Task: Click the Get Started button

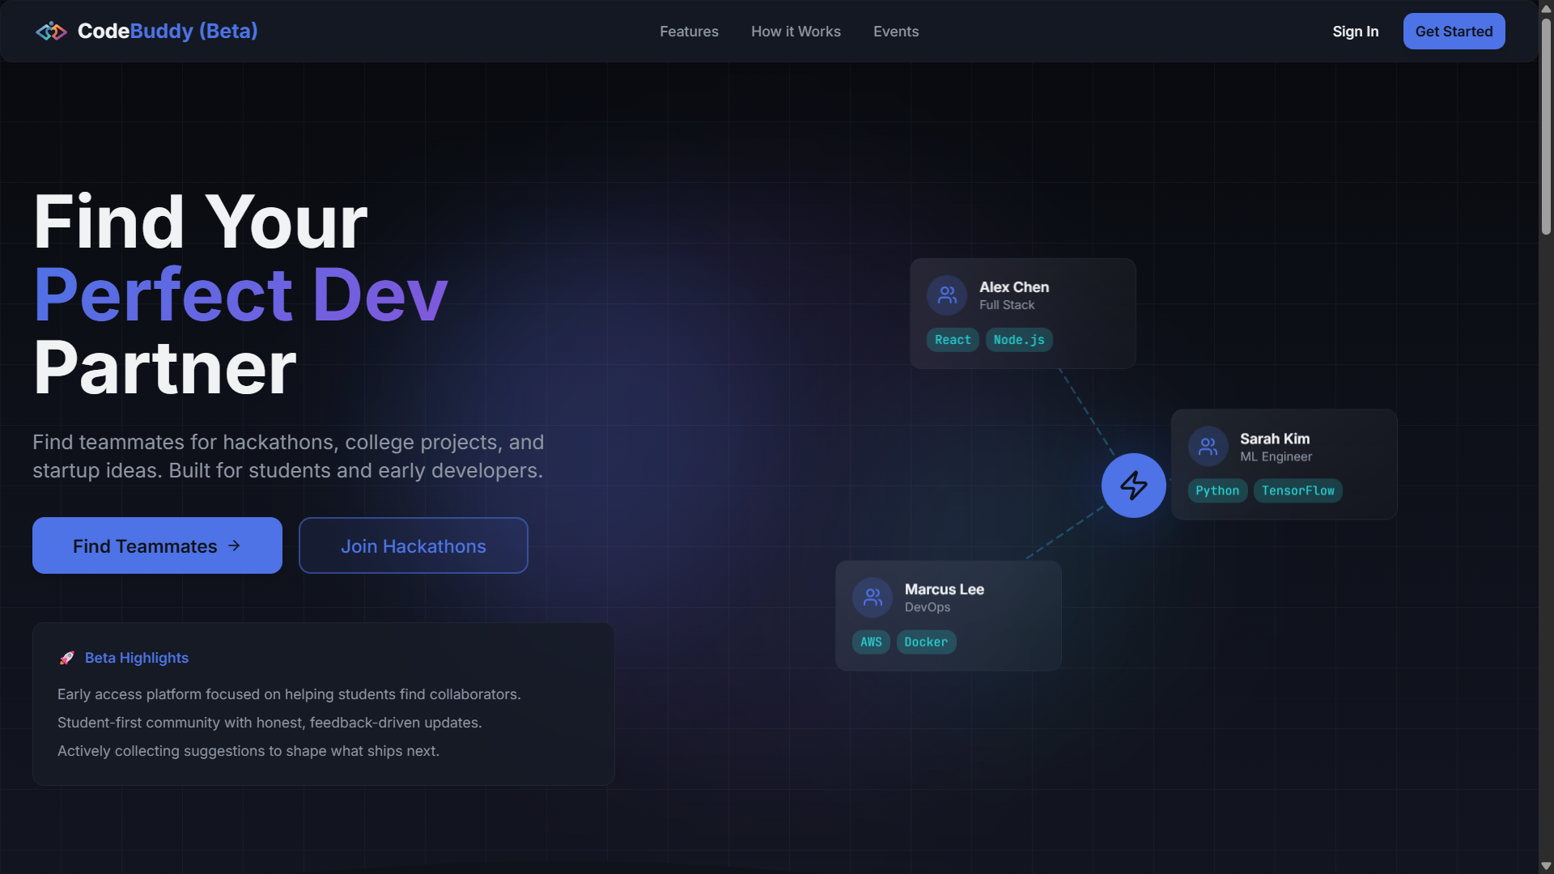Action: [x=1454, y=31]
